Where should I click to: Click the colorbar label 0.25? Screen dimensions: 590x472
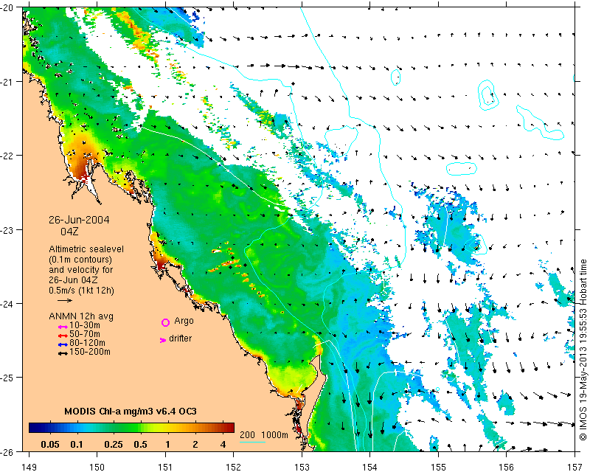(x=114, y=445)
